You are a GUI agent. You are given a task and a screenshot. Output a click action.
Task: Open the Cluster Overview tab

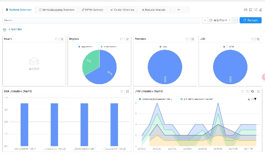pos(122,10)
